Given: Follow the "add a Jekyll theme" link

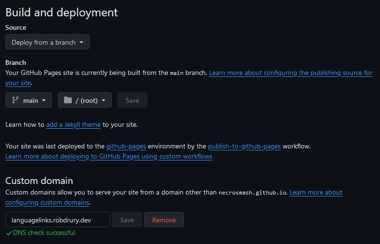Looking at the screenshot, I should tap(73, 125).
